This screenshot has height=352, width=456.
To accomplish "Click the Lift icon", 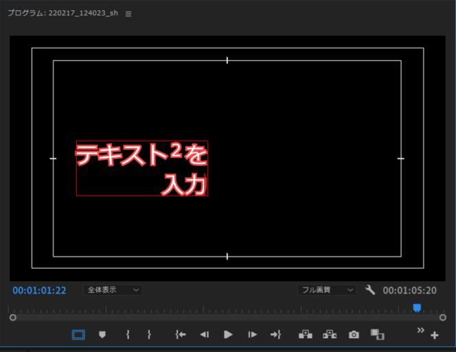I will (x=306, y=334).
